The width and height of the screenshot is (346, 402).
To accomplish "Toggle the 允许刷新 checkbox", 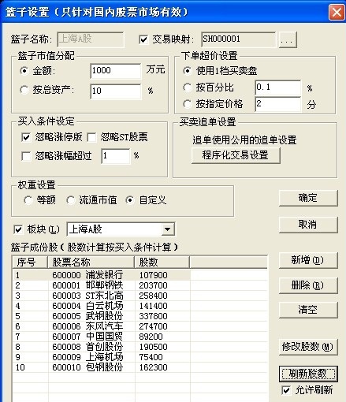I will pos(286,390).
